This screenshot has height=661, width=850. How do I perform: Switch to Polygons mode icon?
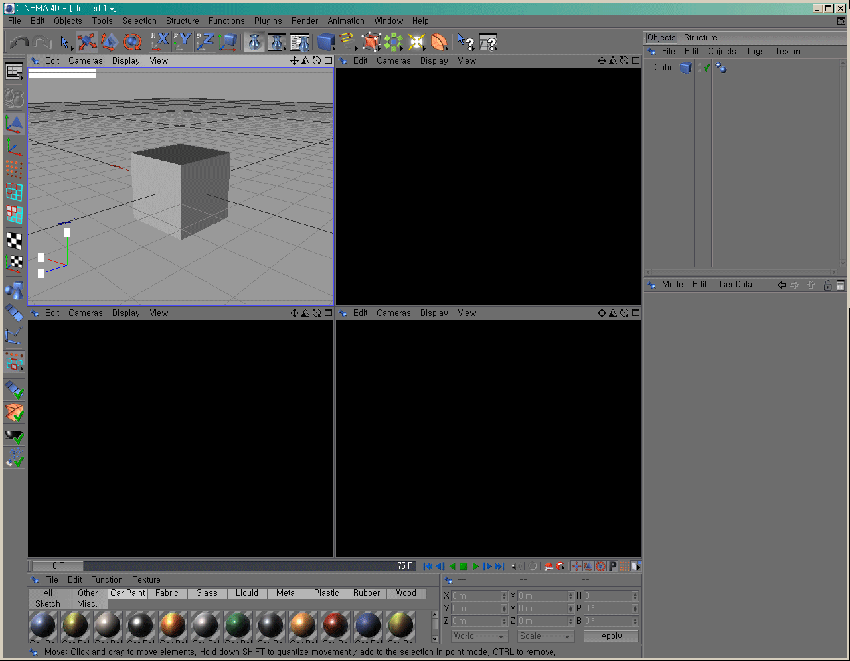pos(14,214)
